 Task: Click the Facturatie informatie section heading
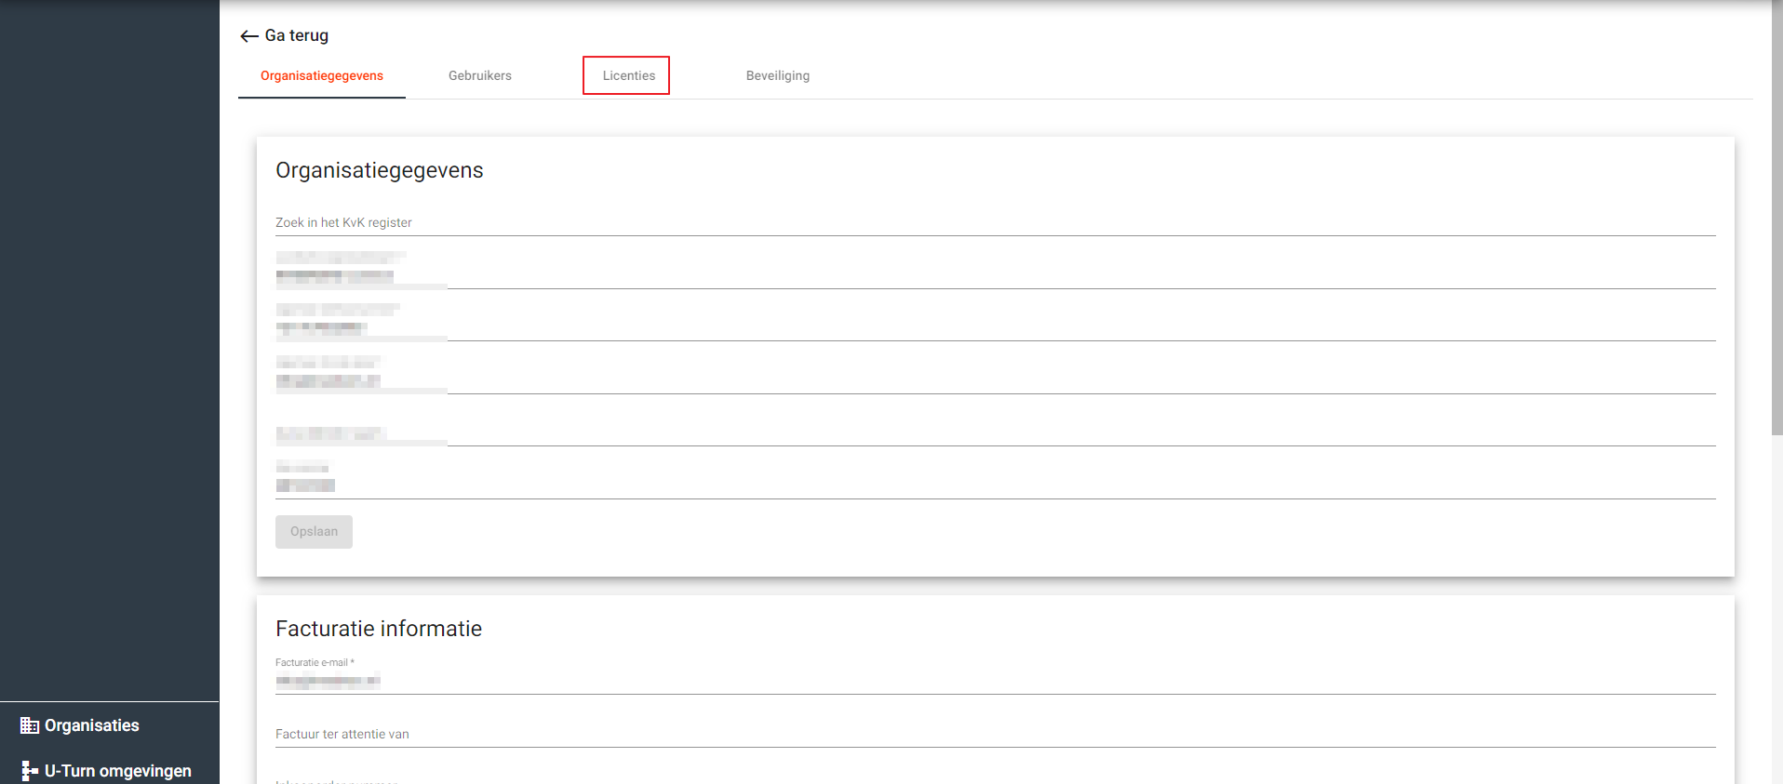click(x=379, y=629)
